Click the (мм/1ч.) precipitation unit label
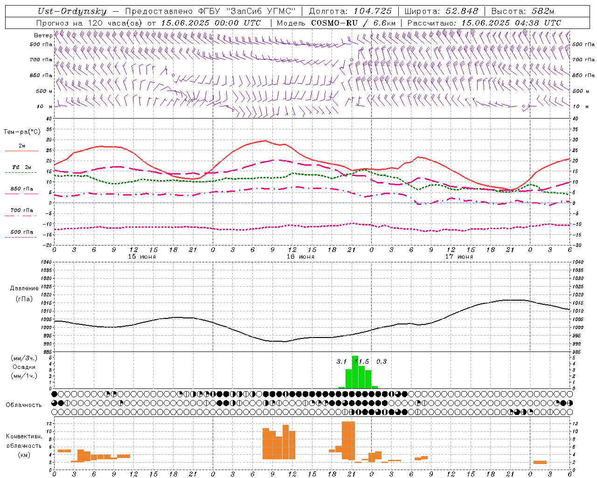This screenshot has height=478, width=597. [24, 376]
